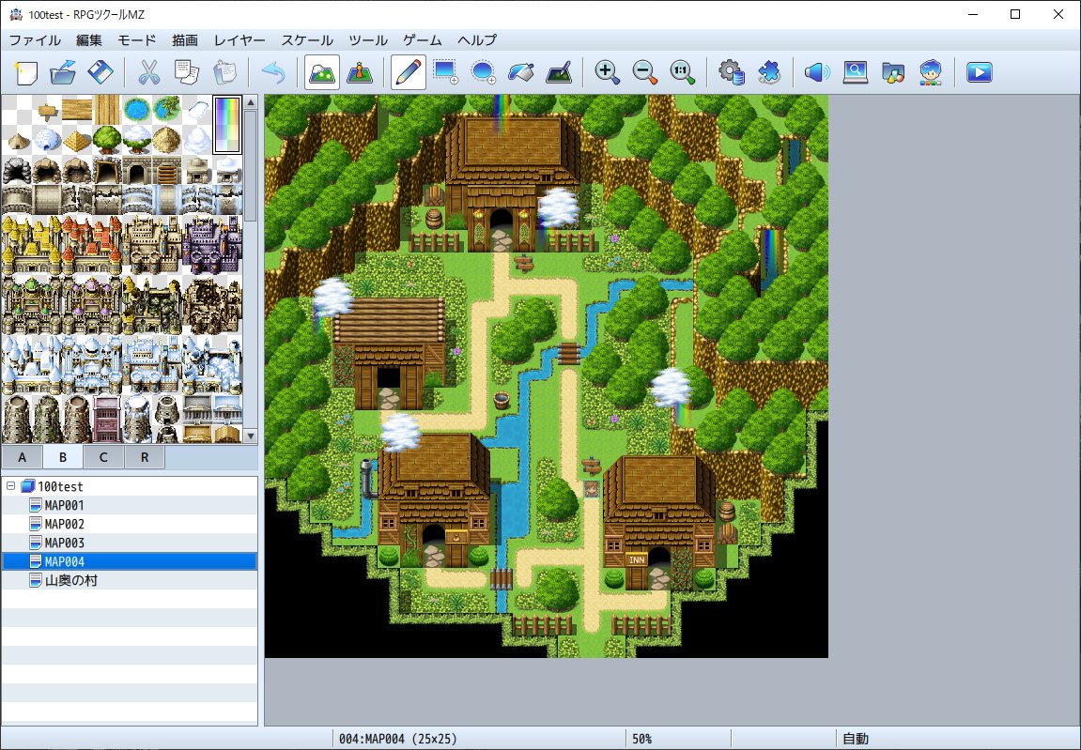Click the Undo arrow icon

pyautogui.click(x=273, y=72)
